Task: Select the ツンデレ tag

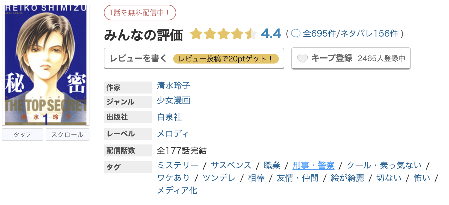Action: (219, 177)
